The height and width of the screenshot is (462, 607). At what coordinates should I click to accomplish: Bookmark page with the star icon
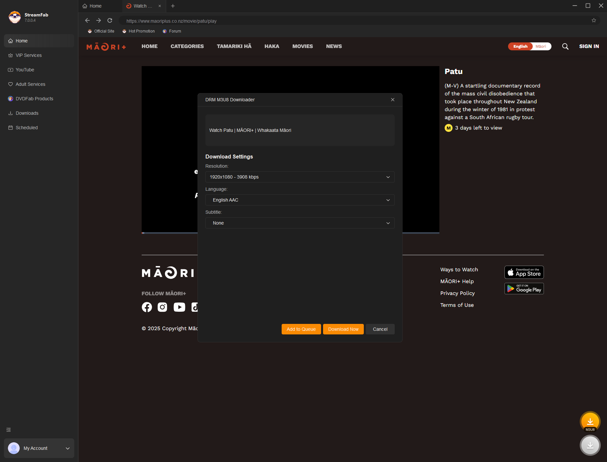pos(594,20)
